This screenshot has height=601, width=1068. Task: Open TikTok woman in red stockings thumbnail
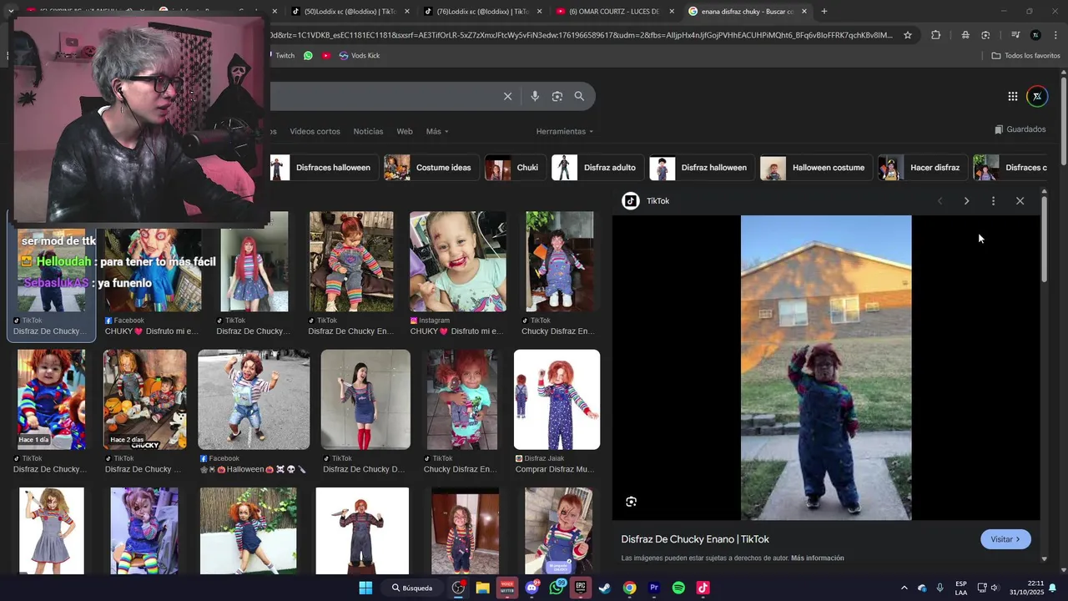tap(365, 400)
